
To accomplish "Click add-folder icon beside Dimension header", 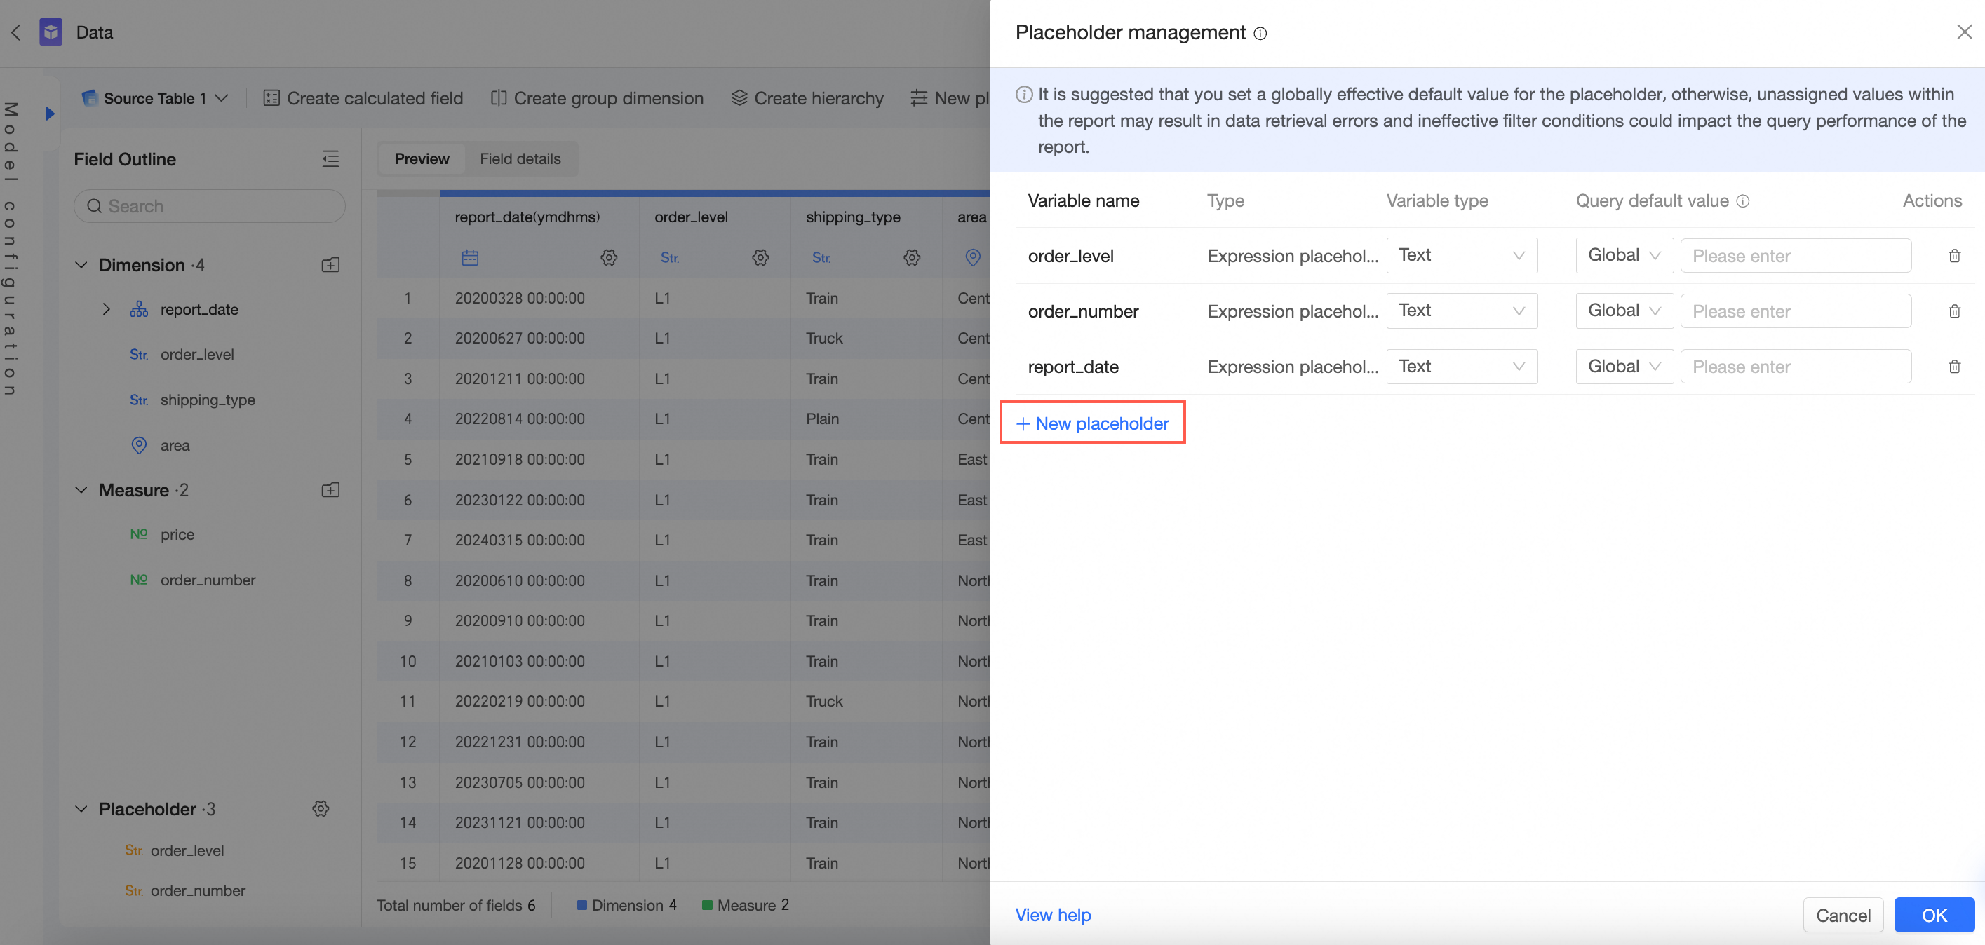I will pyautogui.click(x=330, y=265).
